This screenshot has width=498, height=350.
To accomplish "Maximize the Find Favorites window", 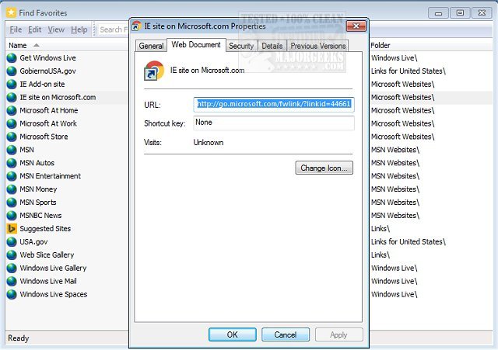I will [x=460, y=13].
